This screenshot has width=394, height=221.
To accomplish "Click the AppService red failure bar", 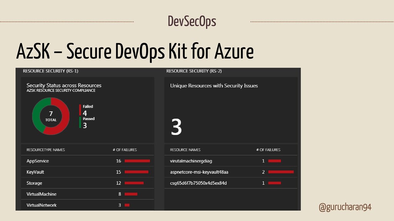I will [x=137, y=161].
